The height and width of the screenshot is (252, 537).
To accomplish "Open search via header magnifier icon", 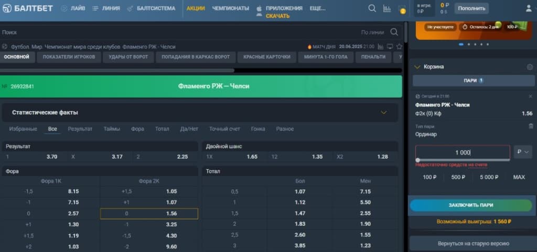I will (x=372, y=8).
